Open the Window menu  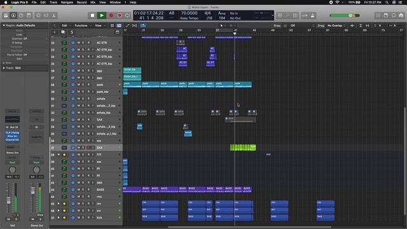115,3
